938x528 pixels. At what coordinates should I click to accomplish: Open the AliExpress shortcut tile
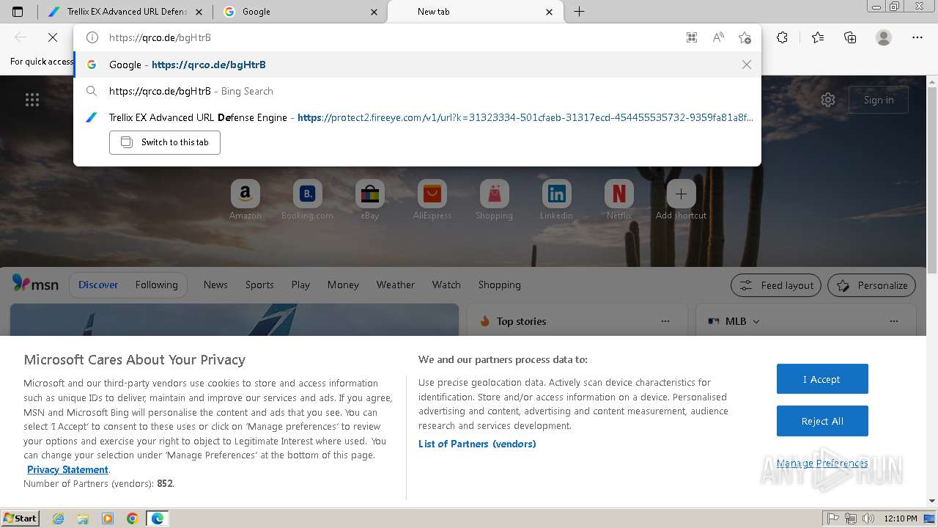tap(432, 199)
